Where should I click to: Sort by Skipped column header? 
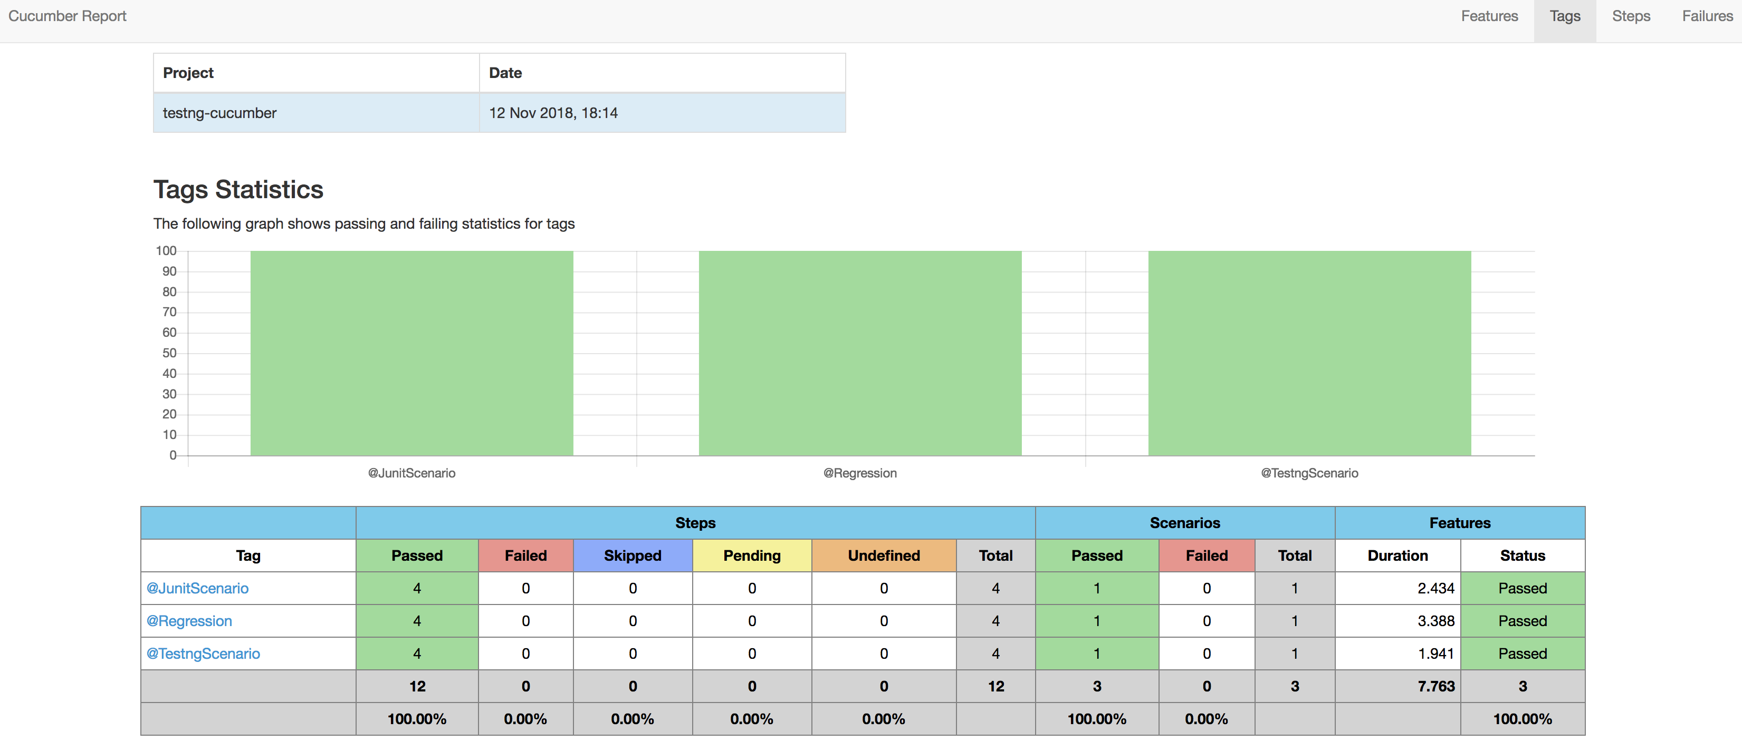[633, 556]
